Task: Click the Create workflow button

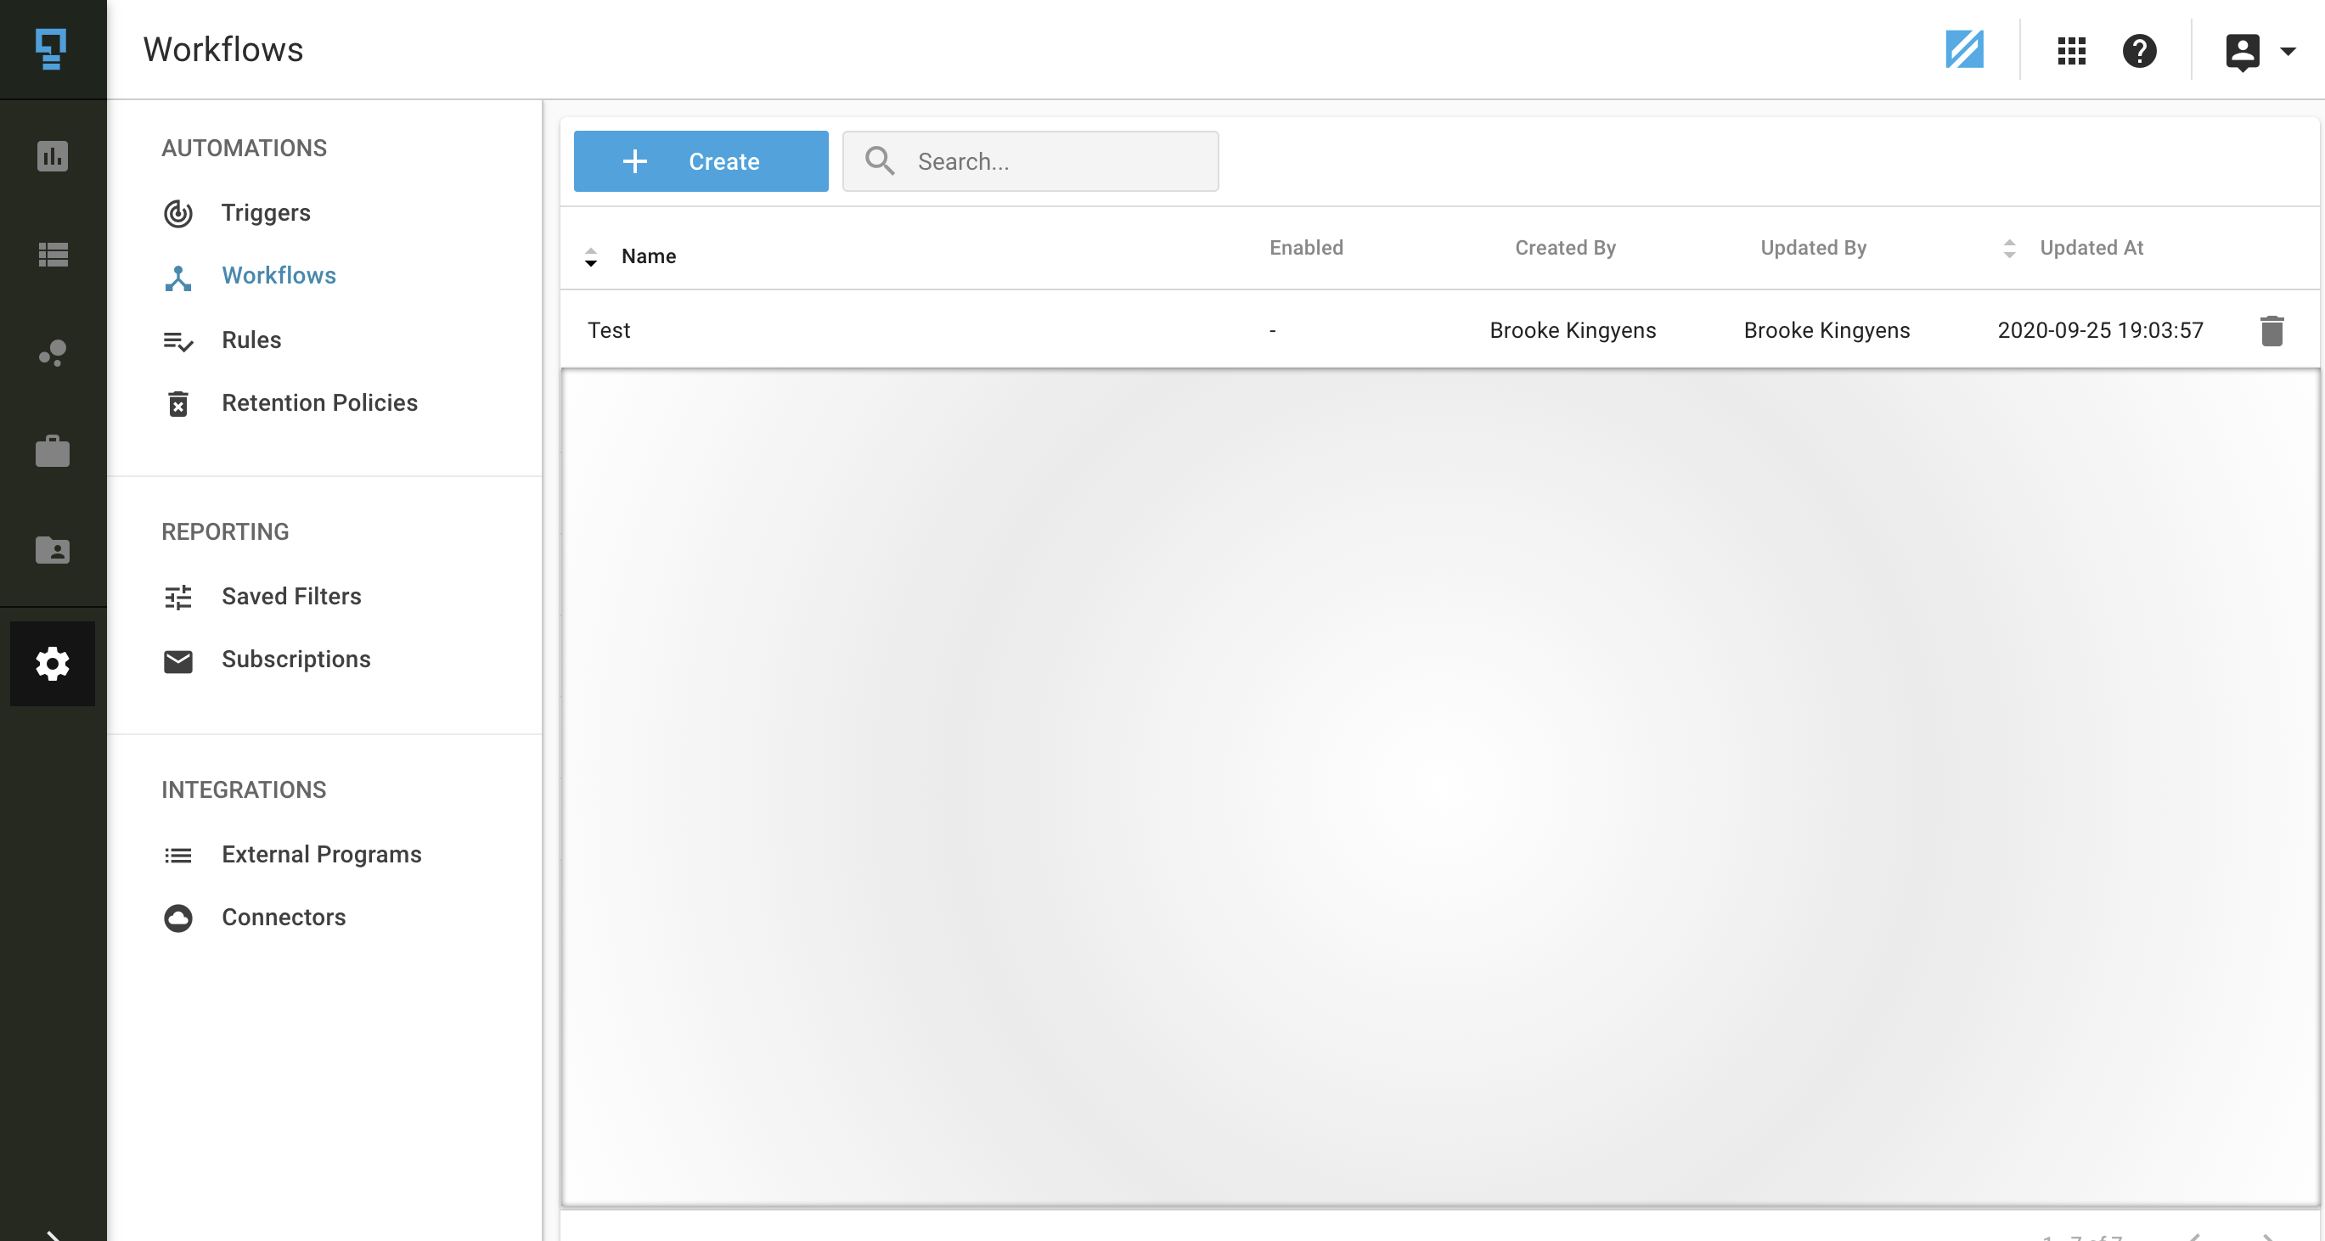Action: [x=701, y=161]
